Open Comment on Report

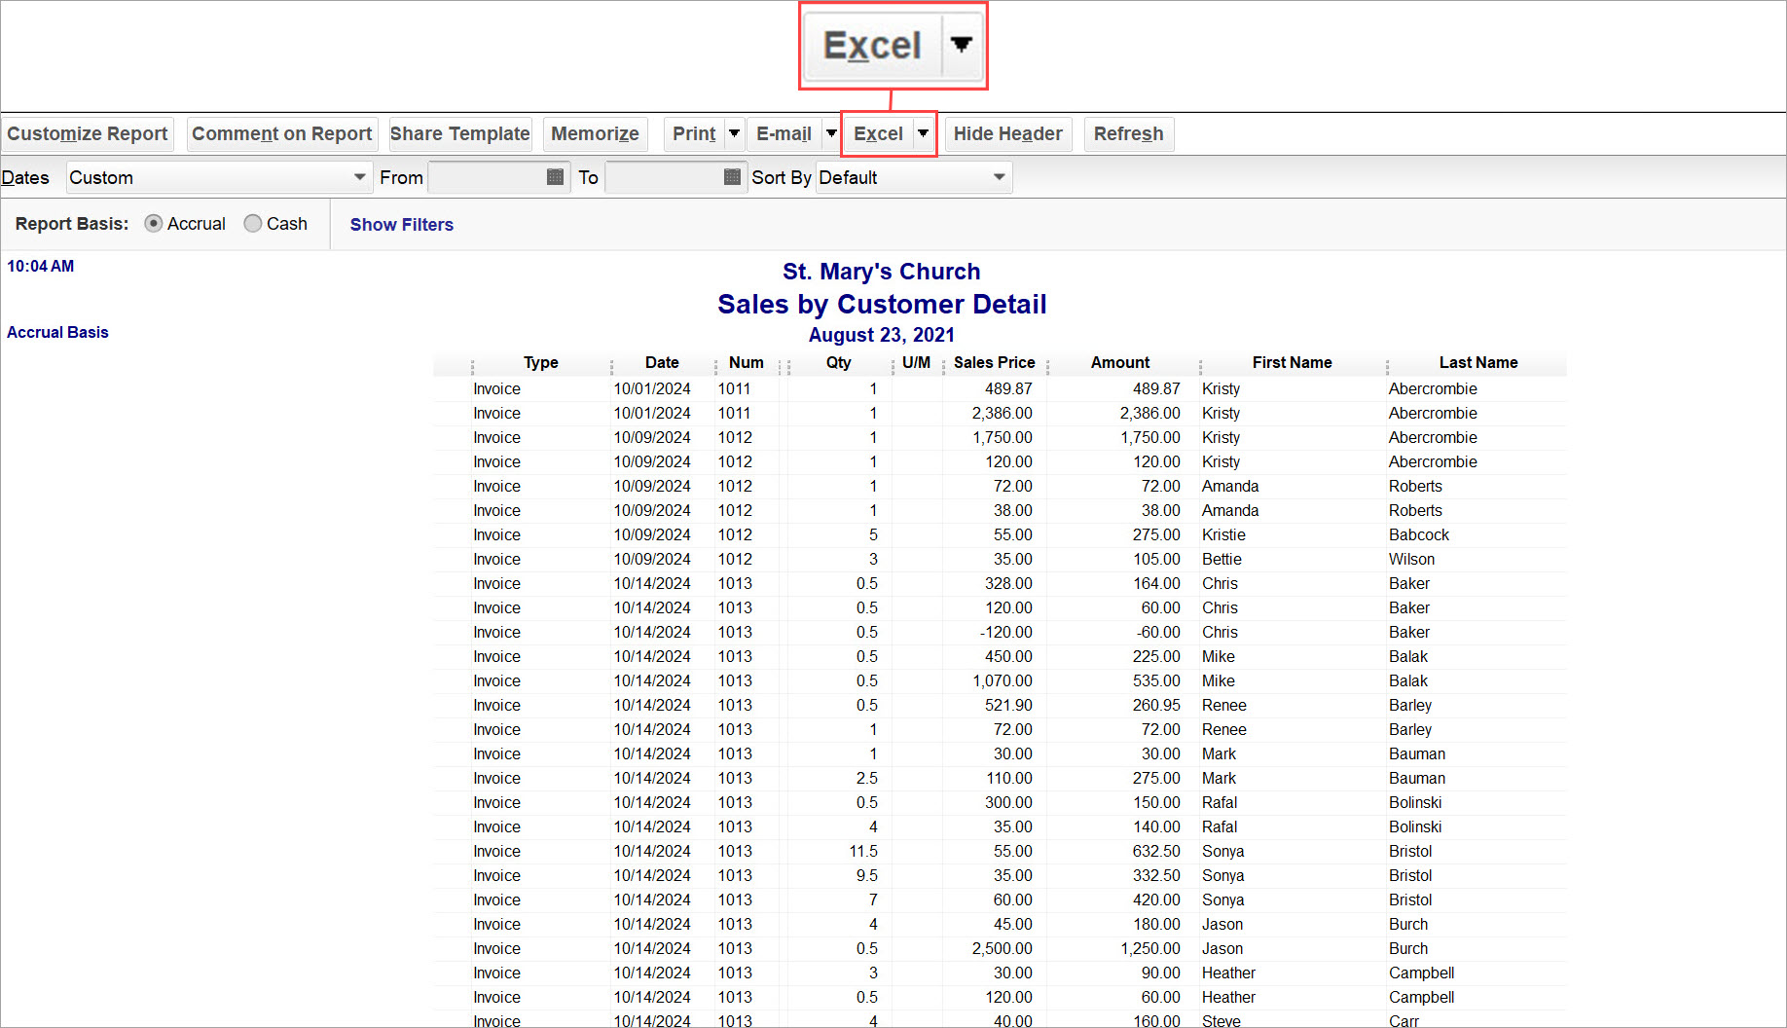click(x=282, y=134)
